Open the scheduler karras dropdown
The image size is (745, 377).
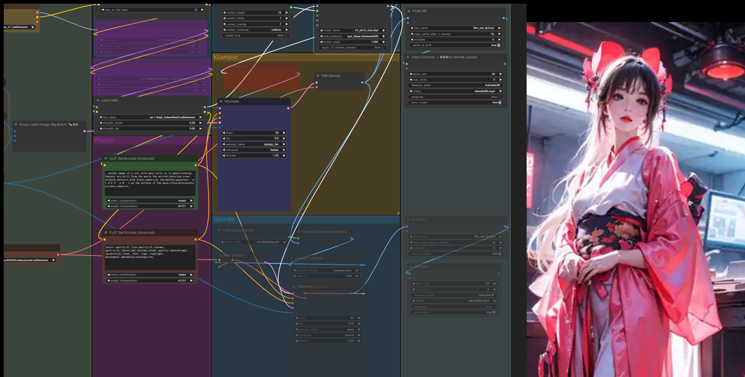[254, 150]
